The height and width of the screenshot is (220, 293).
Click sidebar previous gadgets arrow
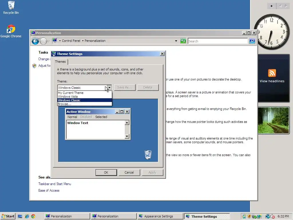(x=280, y=6)
